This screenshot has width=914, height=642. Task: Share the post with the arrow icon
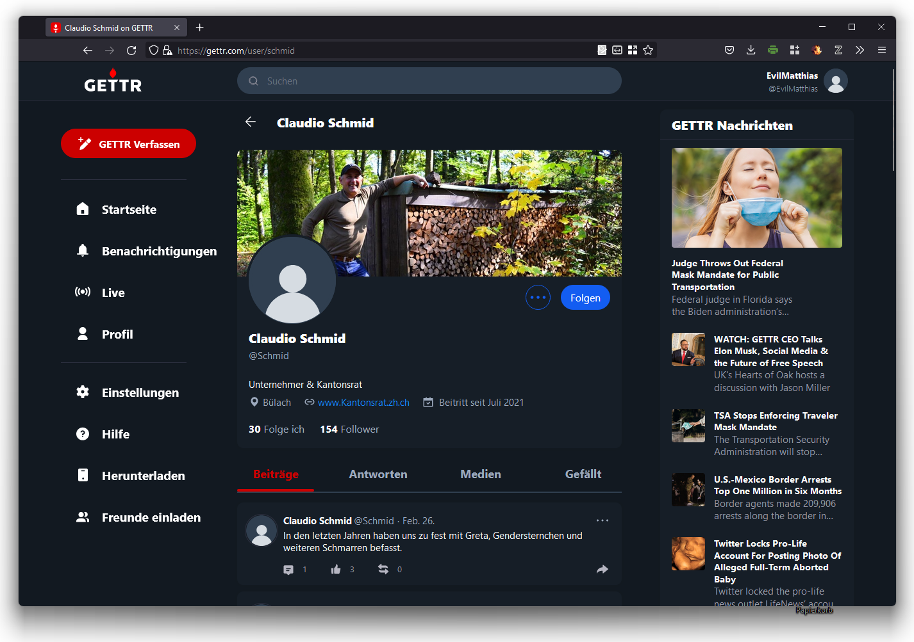pos(602,569)
